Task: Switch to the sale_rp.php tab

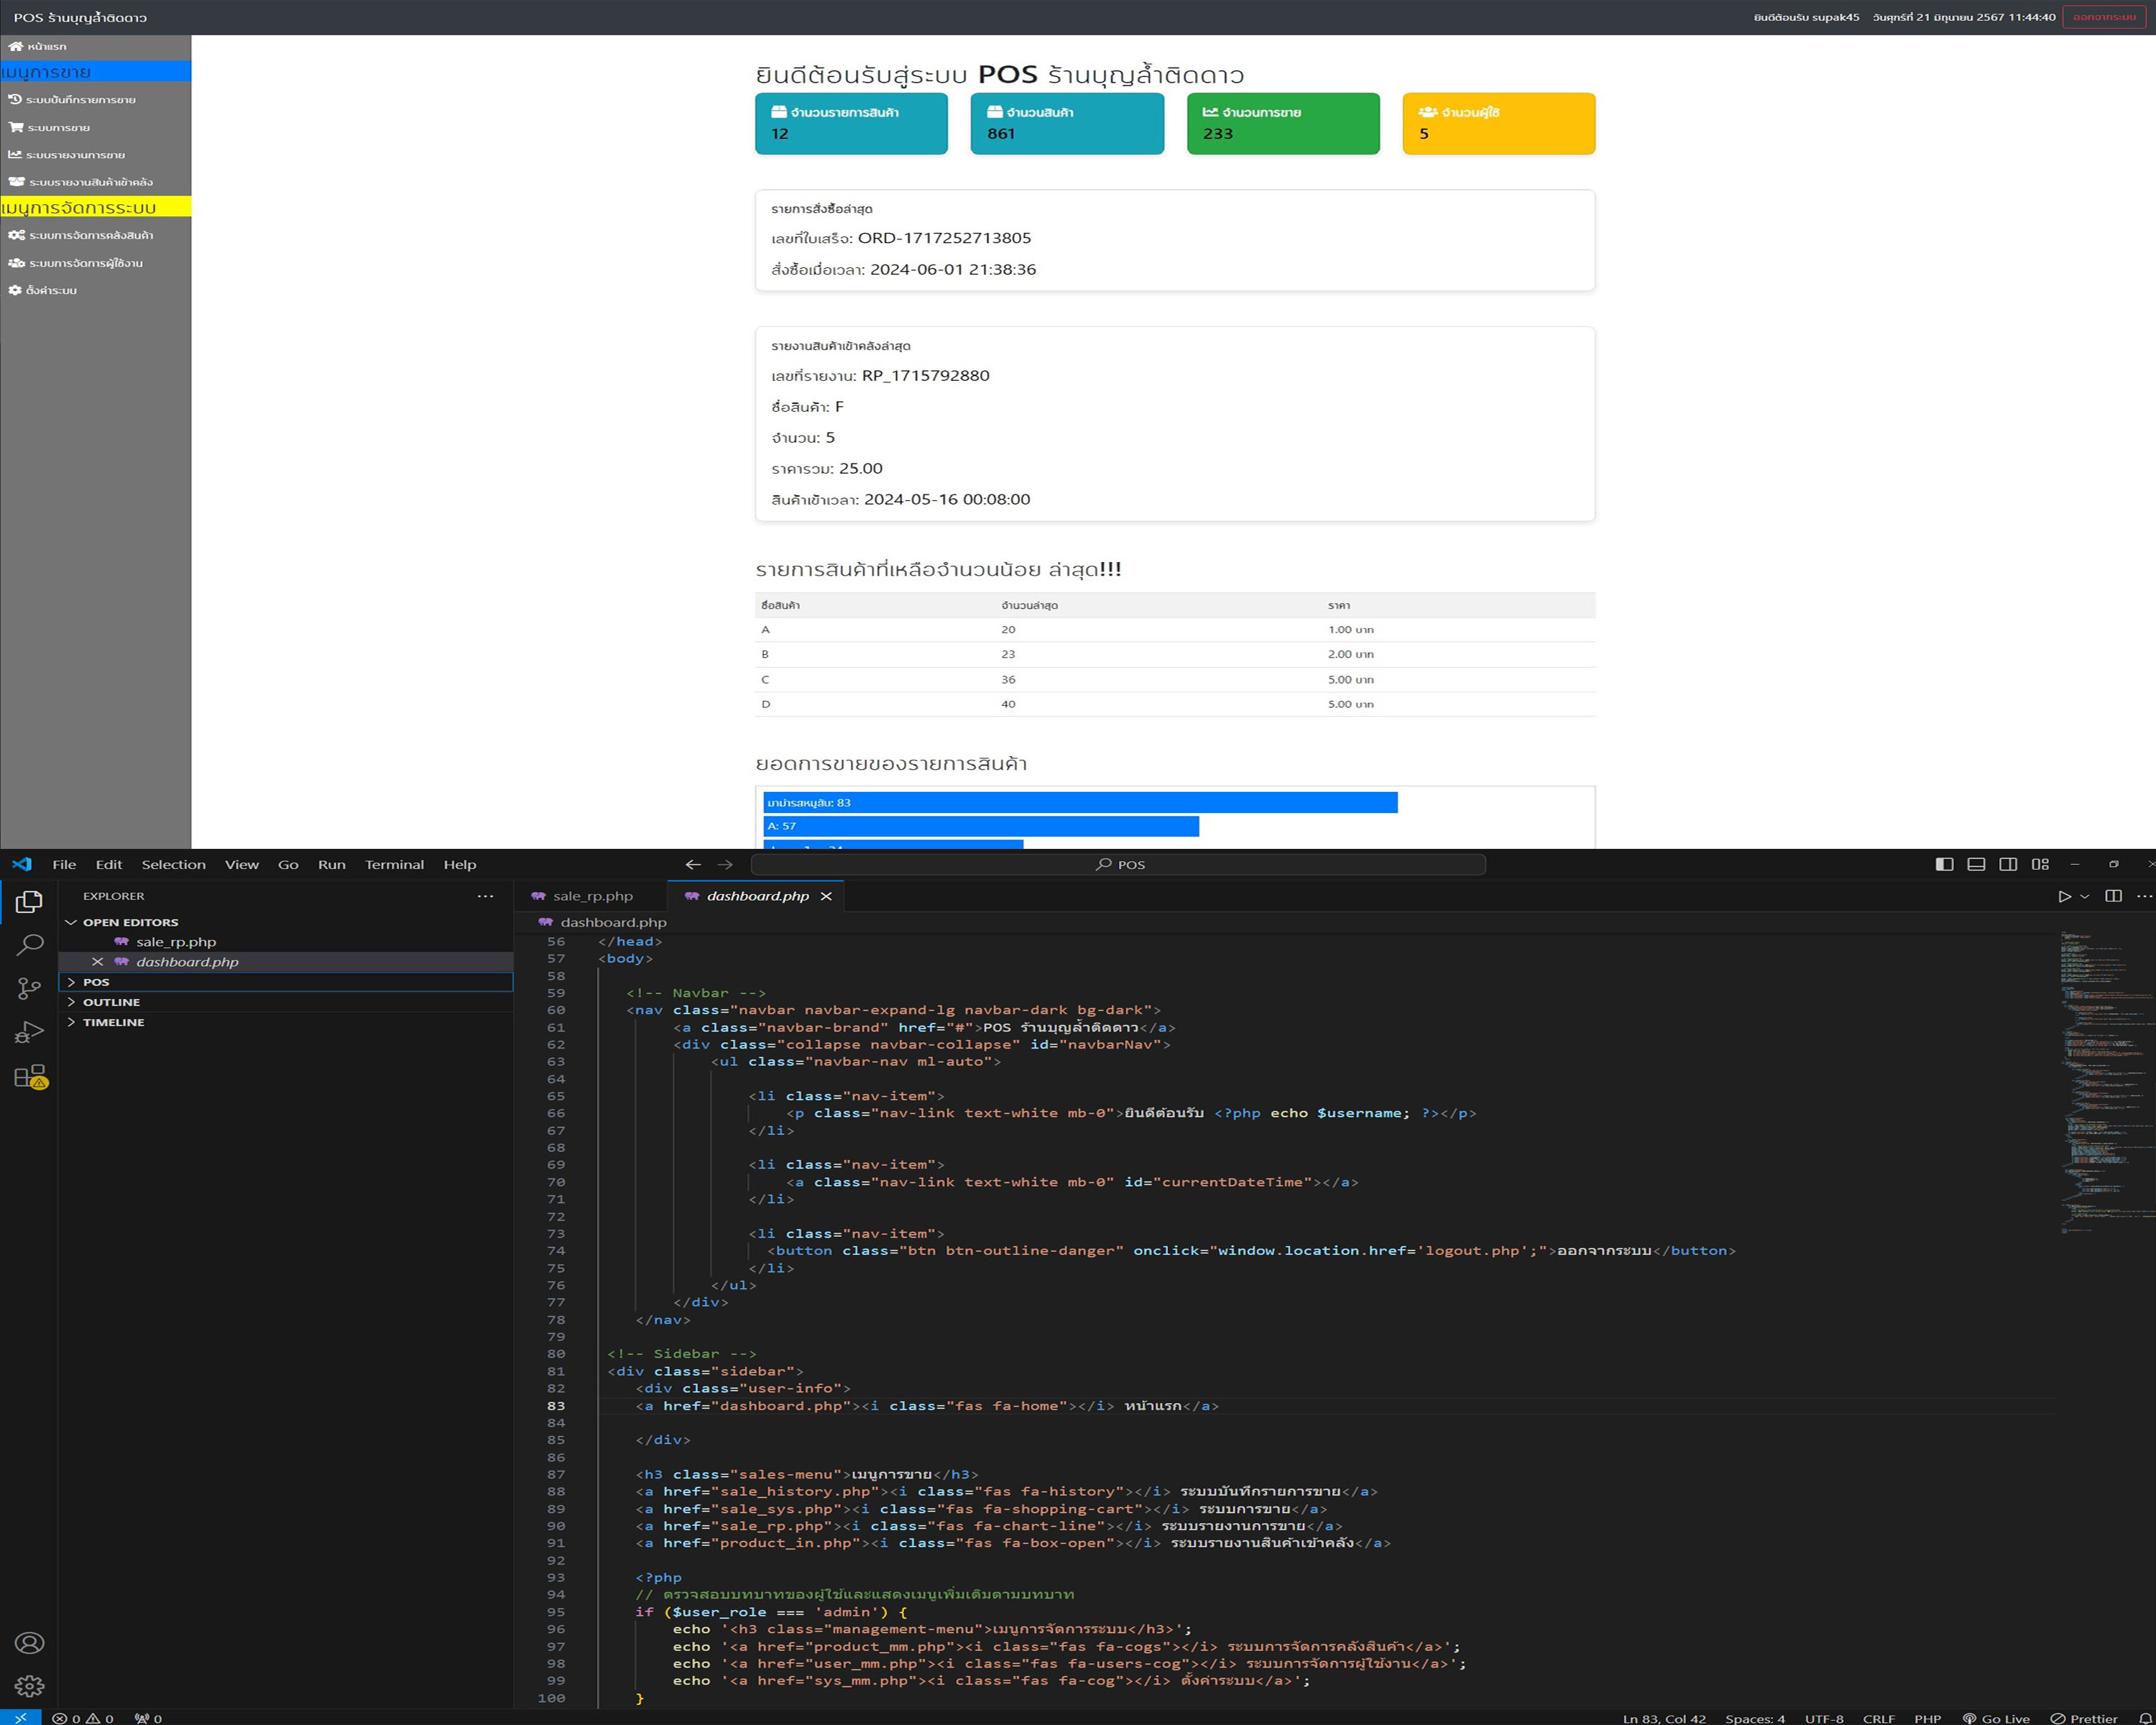Action: [592, 896]
